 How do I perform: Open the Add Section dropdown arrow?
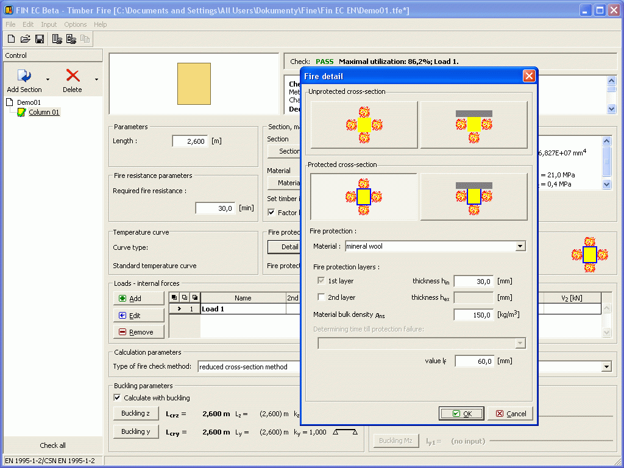click(x=48, y=79)
